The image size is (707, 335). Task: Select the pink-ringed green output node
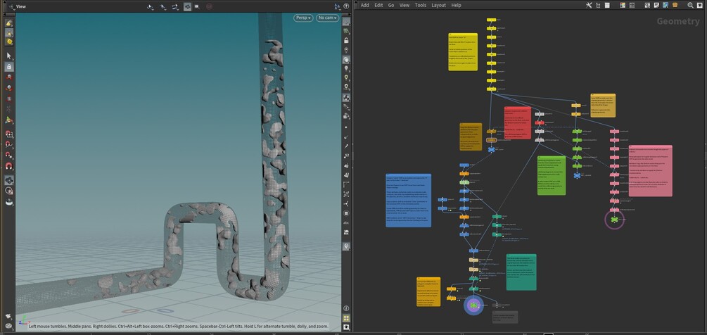click(x=614, y=220)
